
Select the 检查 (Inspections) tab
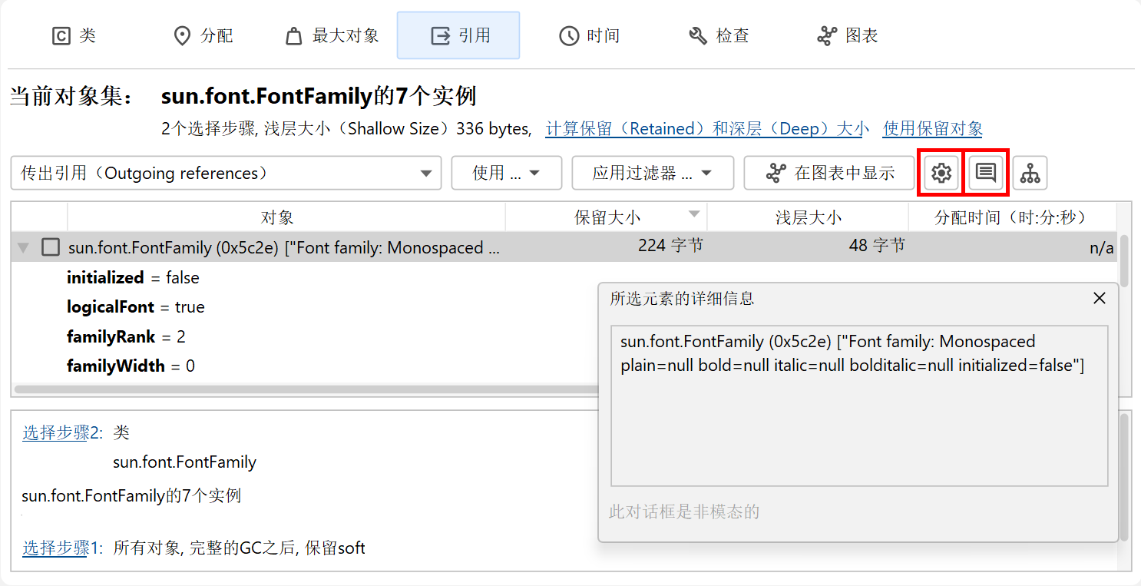click(x=719, y=36)
